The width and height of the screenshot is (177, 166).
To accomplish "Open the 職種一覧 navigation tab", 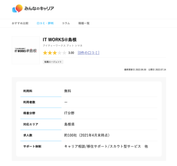I will click(84, 23).
